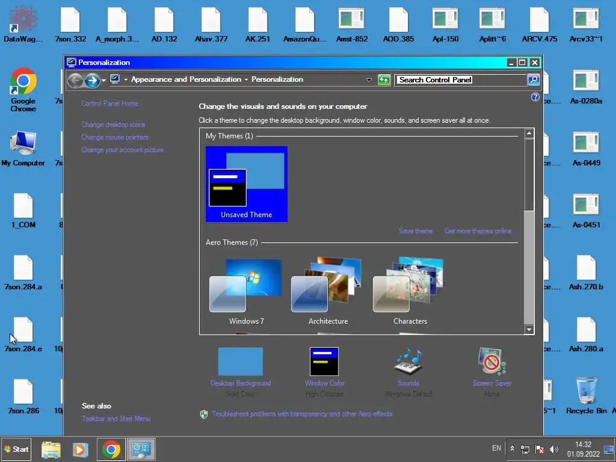Click theme list scroll up arrow

529,133
